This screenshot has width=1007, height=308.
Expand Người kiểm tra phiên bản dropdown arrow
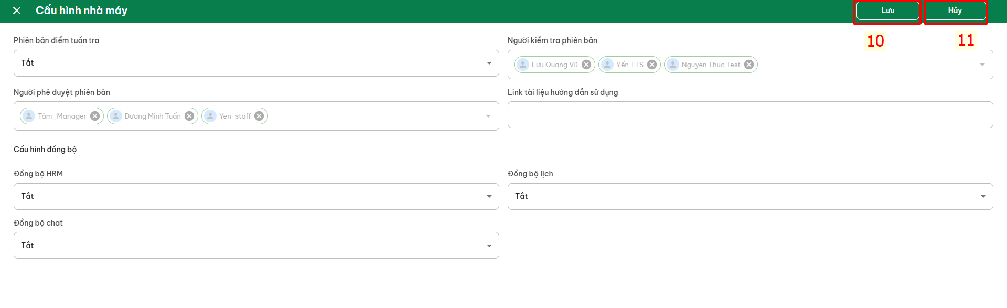click(x=982, y=65)
